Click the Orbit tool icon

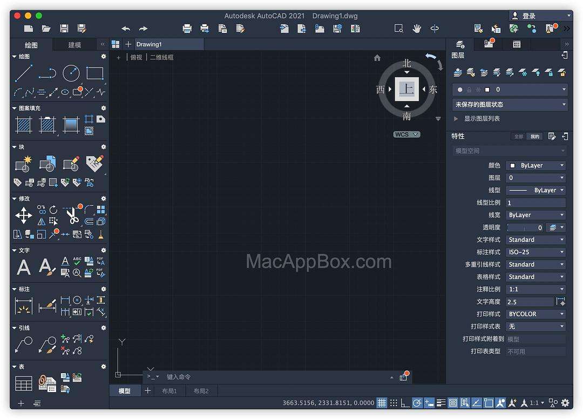click(x=434, y=29)
